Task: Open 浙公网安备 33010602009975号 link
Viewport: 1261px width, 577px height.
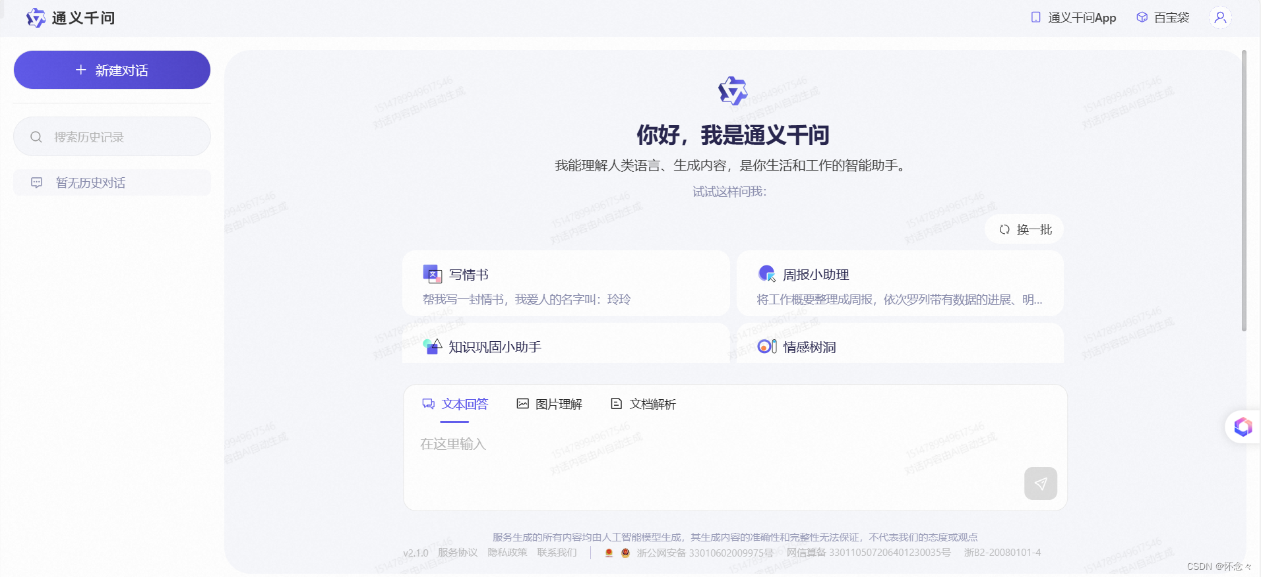Action: tap(704, 553)
